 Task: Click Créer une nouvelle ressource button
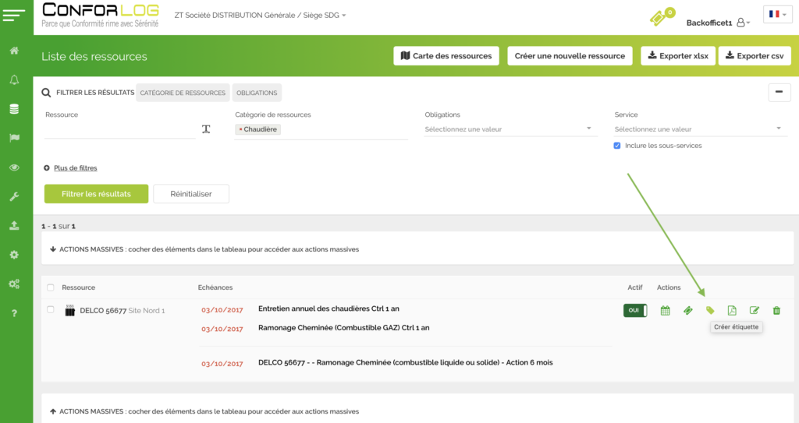(570, 56)
